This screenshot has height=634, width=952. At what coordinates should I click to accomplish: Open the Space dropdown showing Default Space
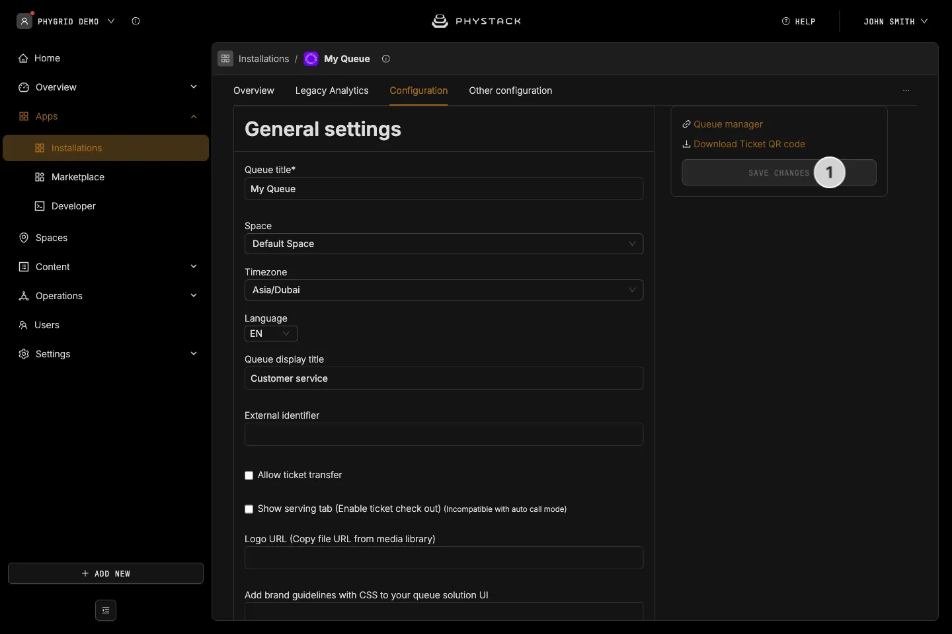tap(444, 244)
